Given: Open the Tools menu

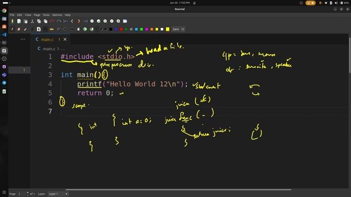Looking at the screenshot, I should [x=46, y=15].
